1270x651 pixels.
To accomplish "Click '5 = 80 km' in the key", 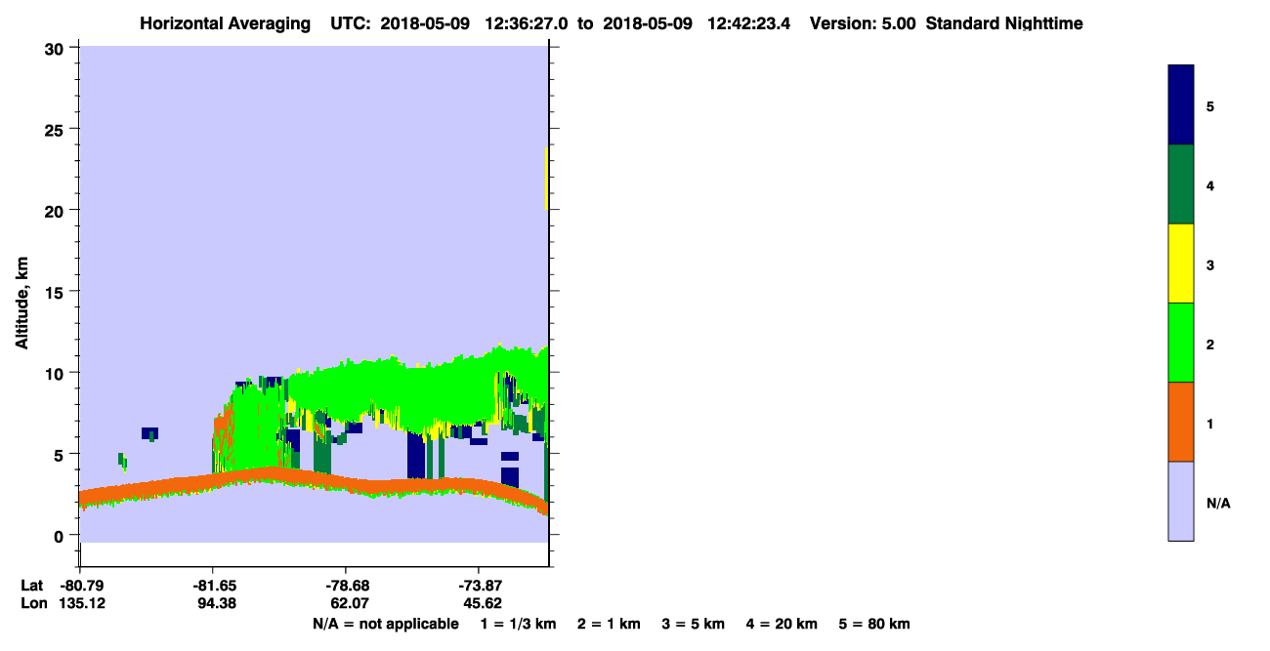I will click(874, 624).
